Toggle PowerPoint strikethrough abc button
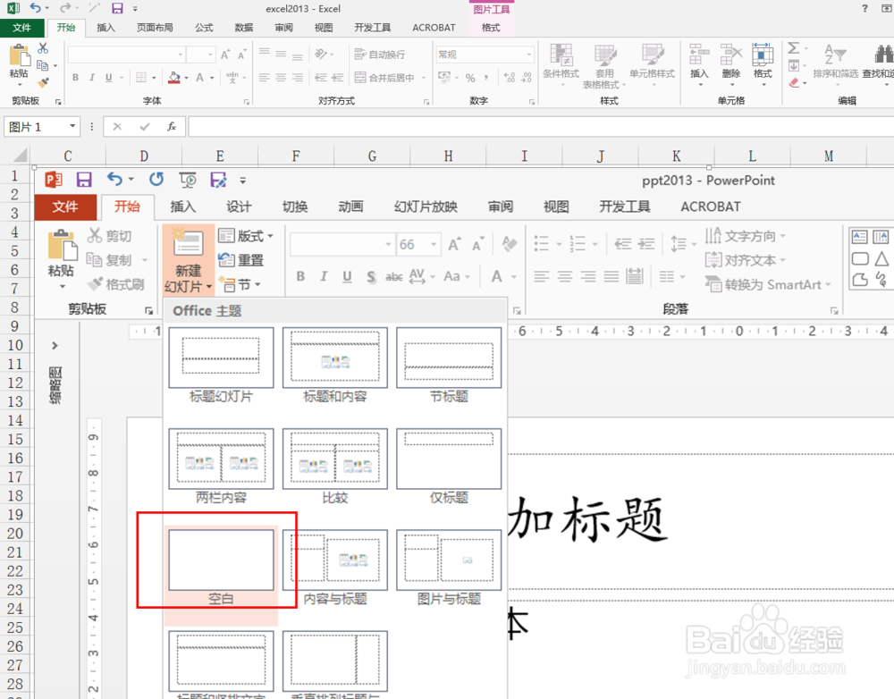Image resolution: width=894 pixels, height=699 pixels. 394,276
